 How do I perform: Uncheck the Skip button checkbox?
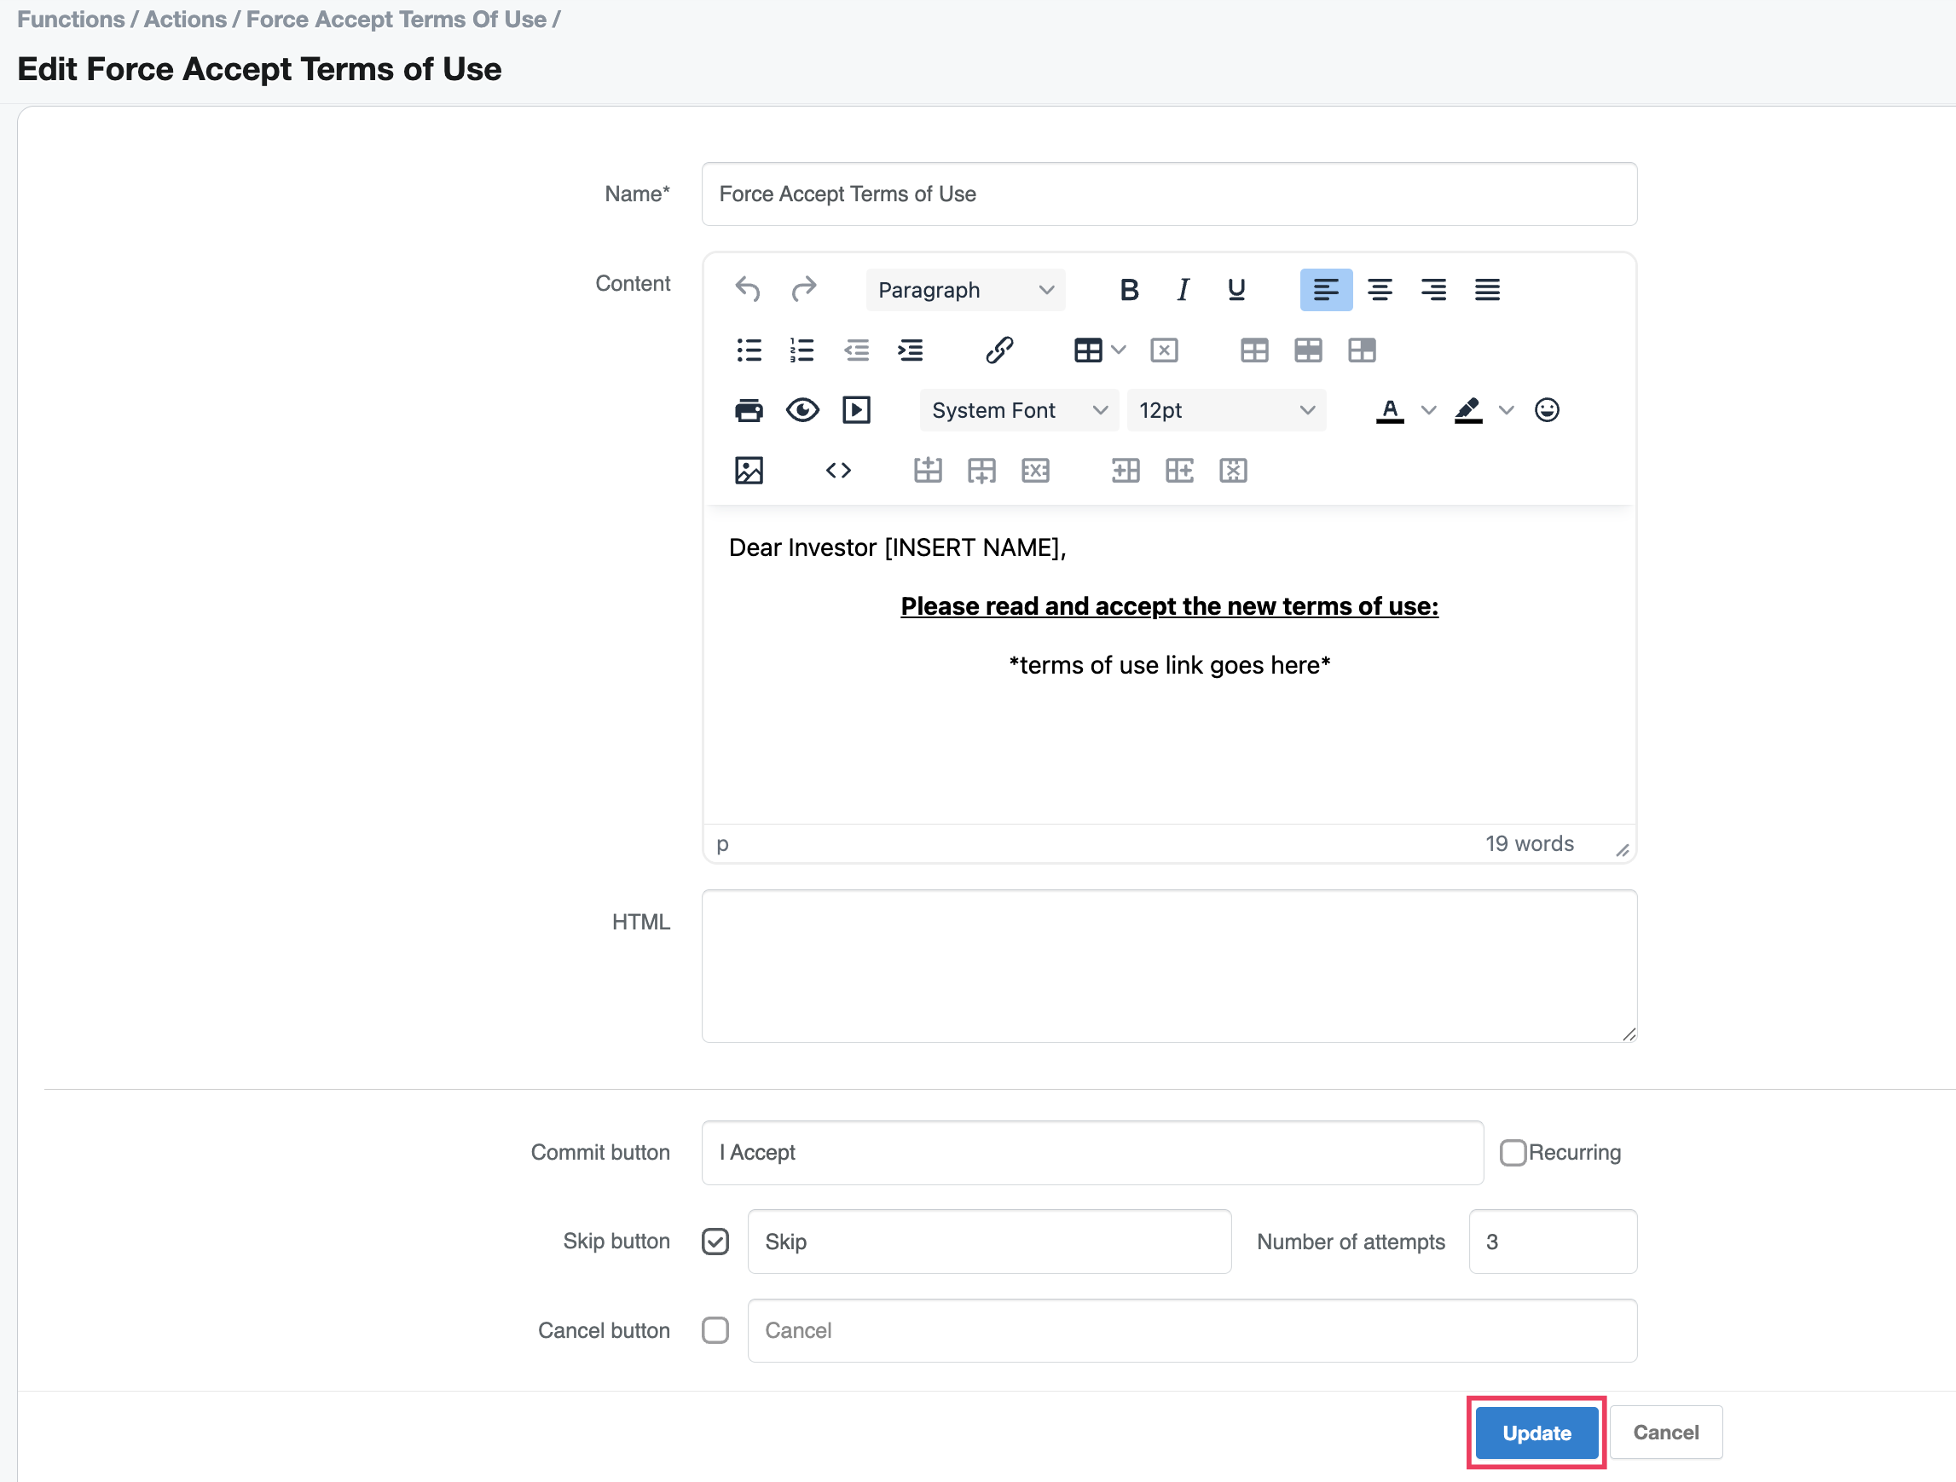(715, 1242)
